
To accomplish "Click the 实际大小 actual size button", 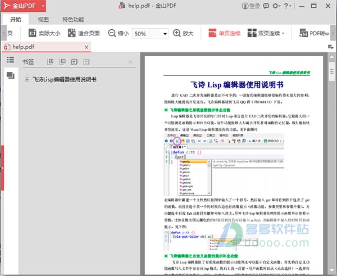I will [44, 33].
